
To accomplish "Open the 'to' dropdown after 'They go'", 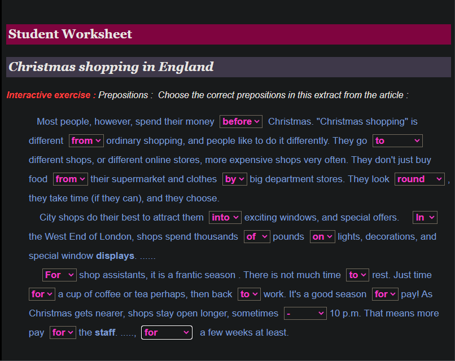I will (x=397, y=141).
